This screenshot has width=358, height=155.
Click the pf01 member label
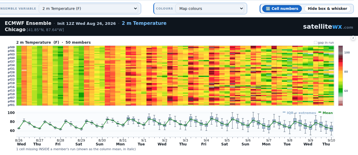click(12, 105)
